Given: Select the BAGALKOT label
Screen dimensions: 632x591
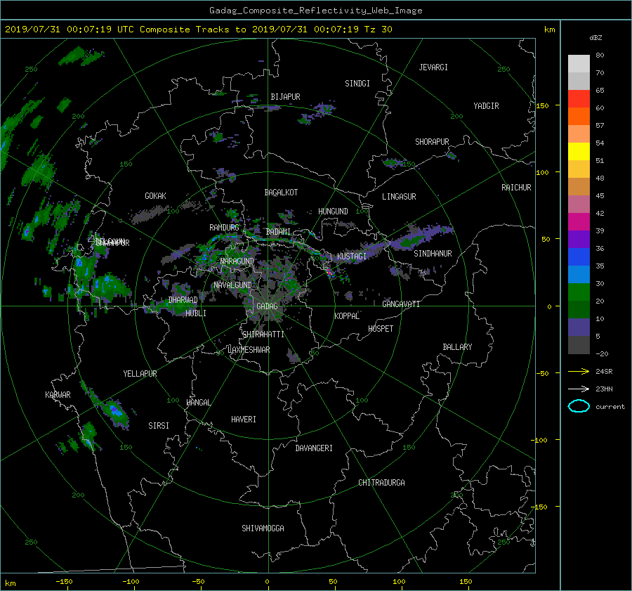Looking at the screenshot, I should (x=281, y=193).
